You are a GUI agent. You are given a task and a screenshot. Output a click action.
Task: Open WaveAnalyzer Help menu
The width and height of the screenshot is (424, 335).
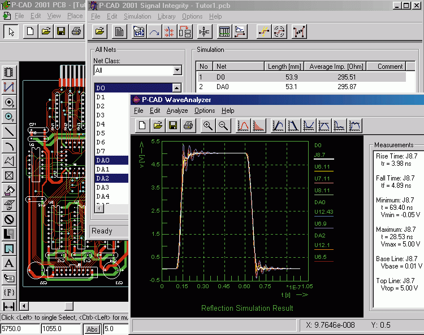pyautogui.click(x=228, y=111)
